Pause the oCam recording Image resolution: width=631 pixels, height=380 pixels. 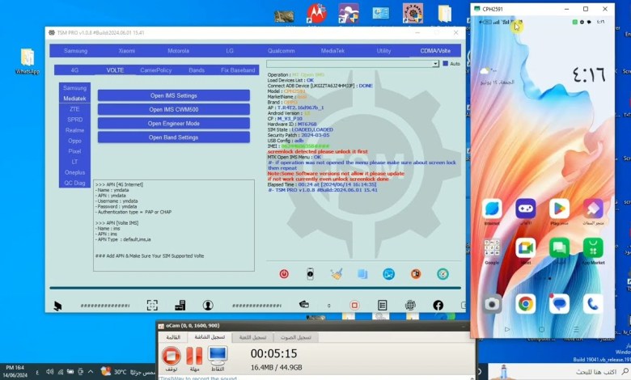(194, 356)
